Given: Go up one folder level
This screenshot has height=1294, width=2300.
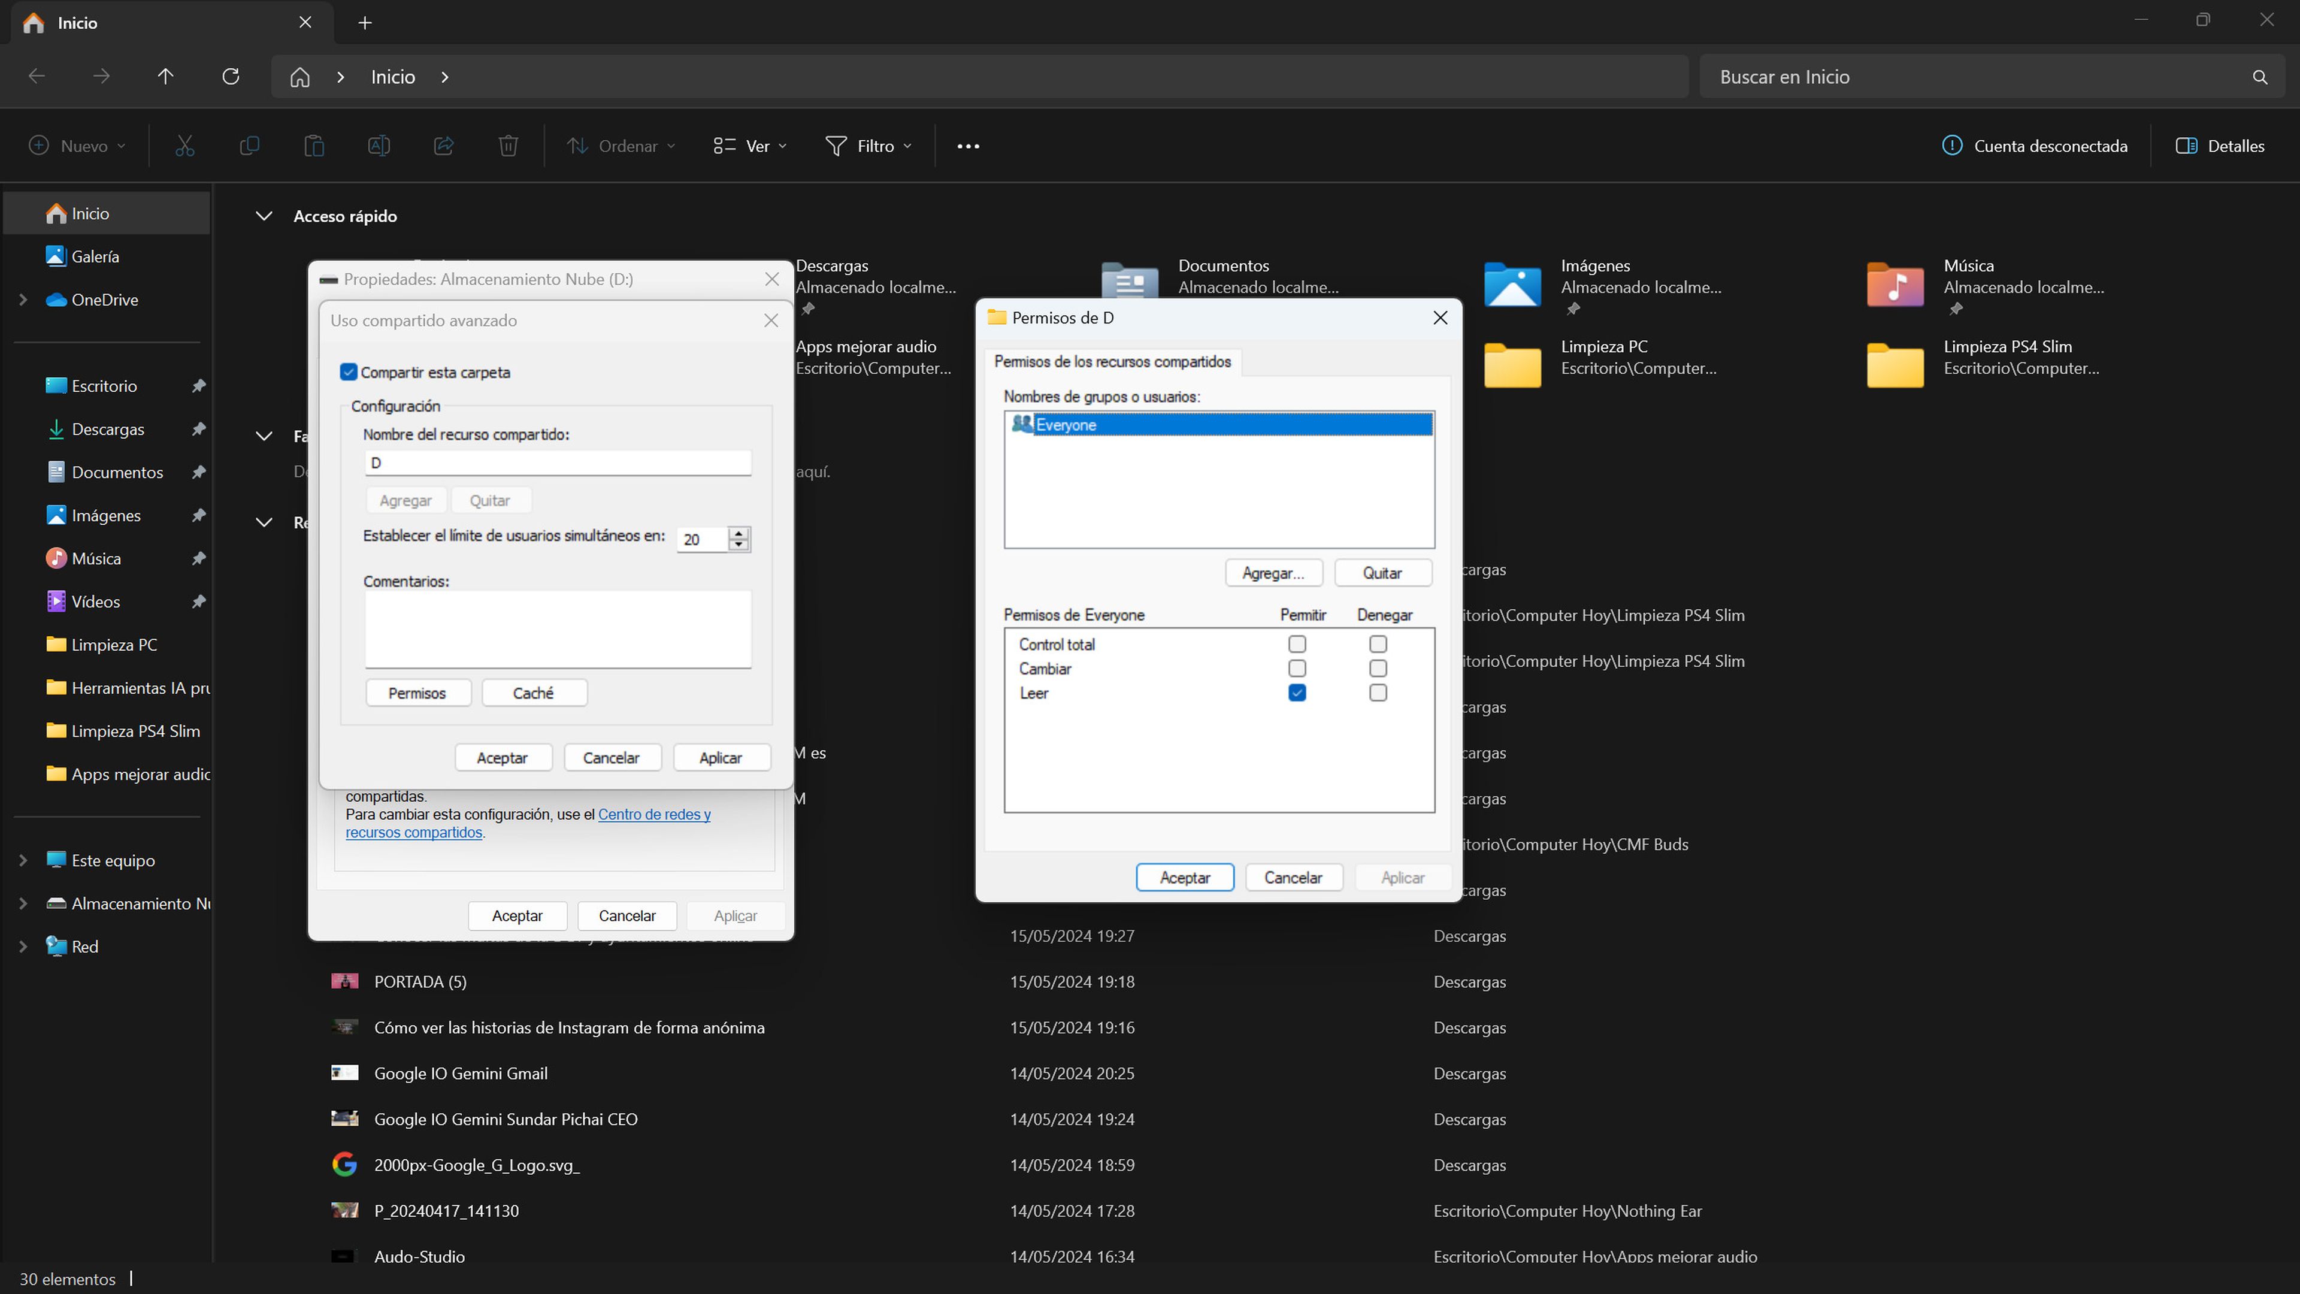Looking at the screenshot, I should click(x=165, y=77).
